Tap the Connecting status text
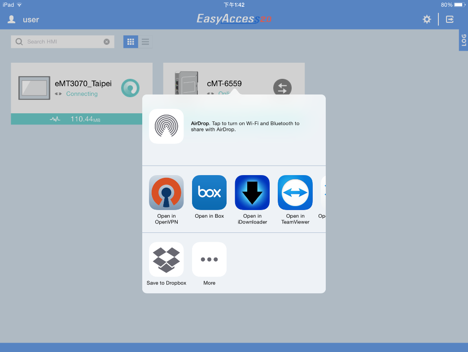 pos(82,94)
